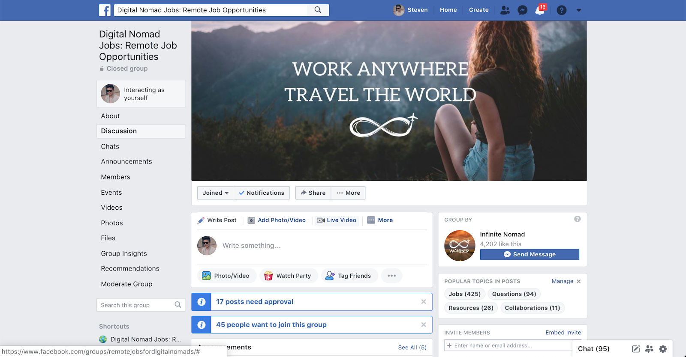The width and height of the screenshot is (686, 357).
Task: Dismiss the 17 posts need approval notice
Action: pyautogui.click(x=424, y=302)
